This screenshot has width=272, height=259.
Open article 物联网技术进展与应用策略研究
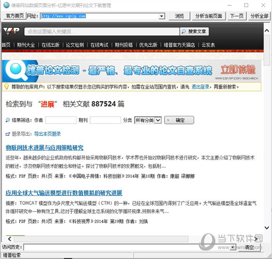44,148
